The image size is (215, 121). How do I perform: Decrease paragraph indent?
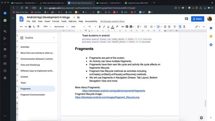pyautogui.click(x=165, y=27)
